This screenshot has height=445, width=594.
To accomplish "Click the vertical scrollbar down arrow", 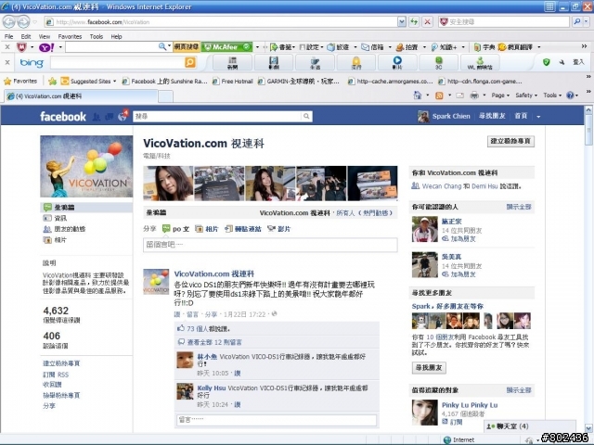I will [x=588, y=428].
